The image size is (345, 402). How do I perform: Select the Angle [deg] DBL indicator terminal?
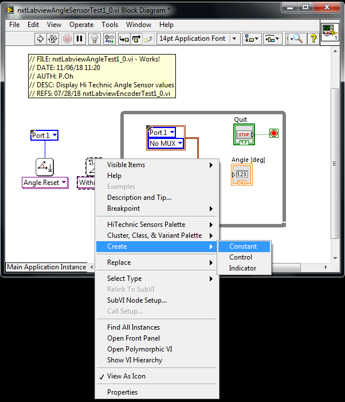(x=242, y=175)
